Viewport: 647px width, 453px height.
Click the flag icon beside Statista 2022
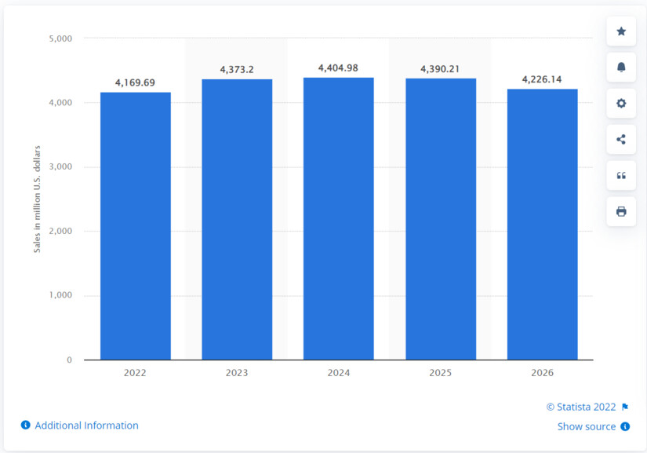[625, 407]
